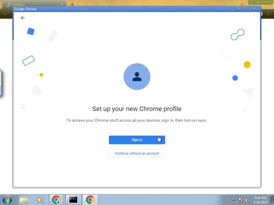
Task: Open the network status tray icon
Action: (x=234, y=200)
